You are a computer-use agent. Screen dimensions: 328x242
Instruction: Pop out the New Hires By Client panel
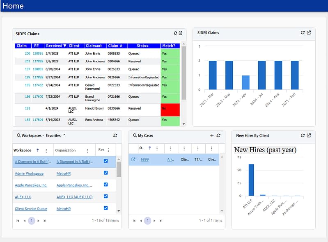coord(309,135)
